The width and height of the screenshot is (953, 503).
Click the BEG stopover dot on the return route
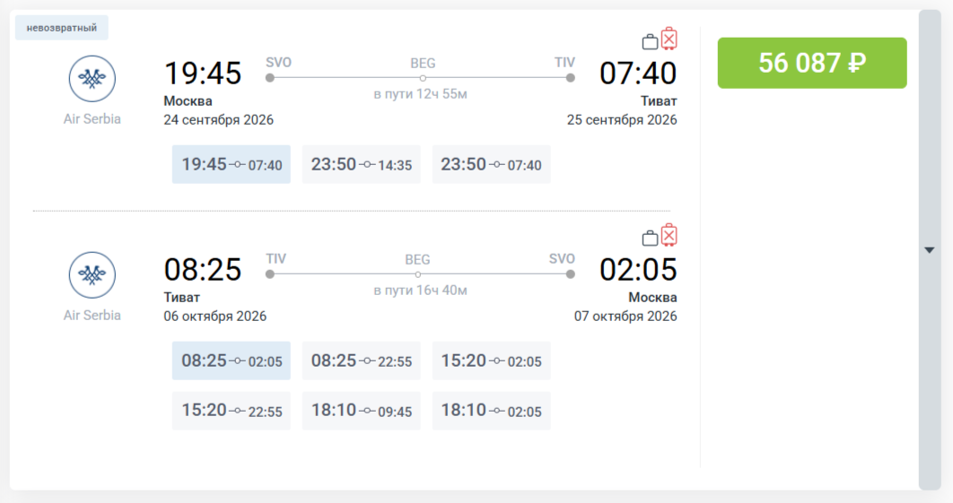point(417,274)
